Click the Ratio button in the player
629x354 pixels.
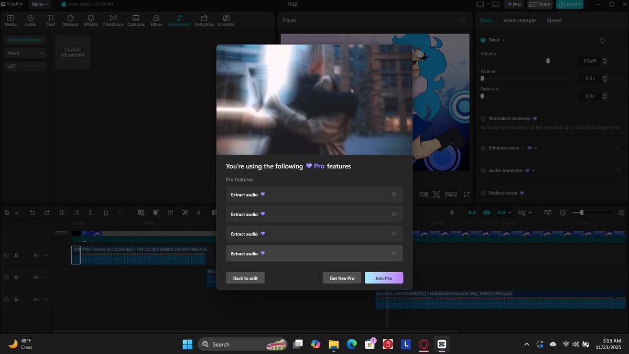click(451, 195)
